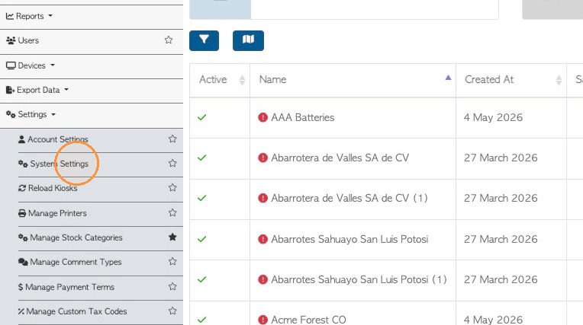This screenshot has width=583, height=325.
Task: Expand the Reports dropdown menu
Action: click(29, 16)
